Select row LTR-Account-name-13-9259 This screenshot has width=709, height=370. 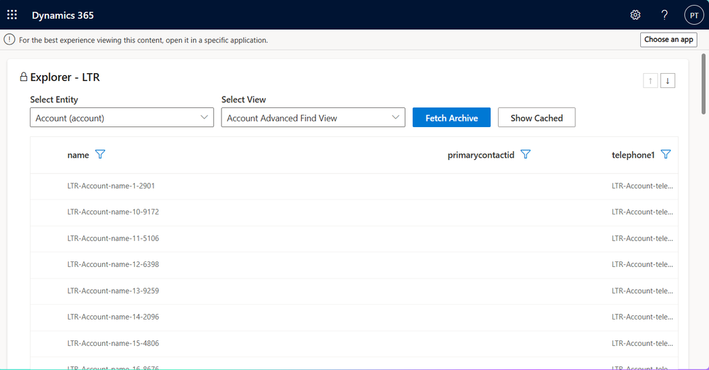[x=354, y=291]
